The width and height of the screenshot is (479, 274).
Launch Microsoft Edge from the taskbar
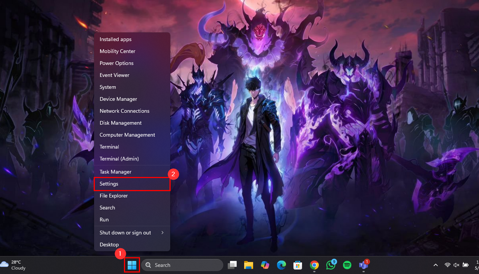[281, 265]
